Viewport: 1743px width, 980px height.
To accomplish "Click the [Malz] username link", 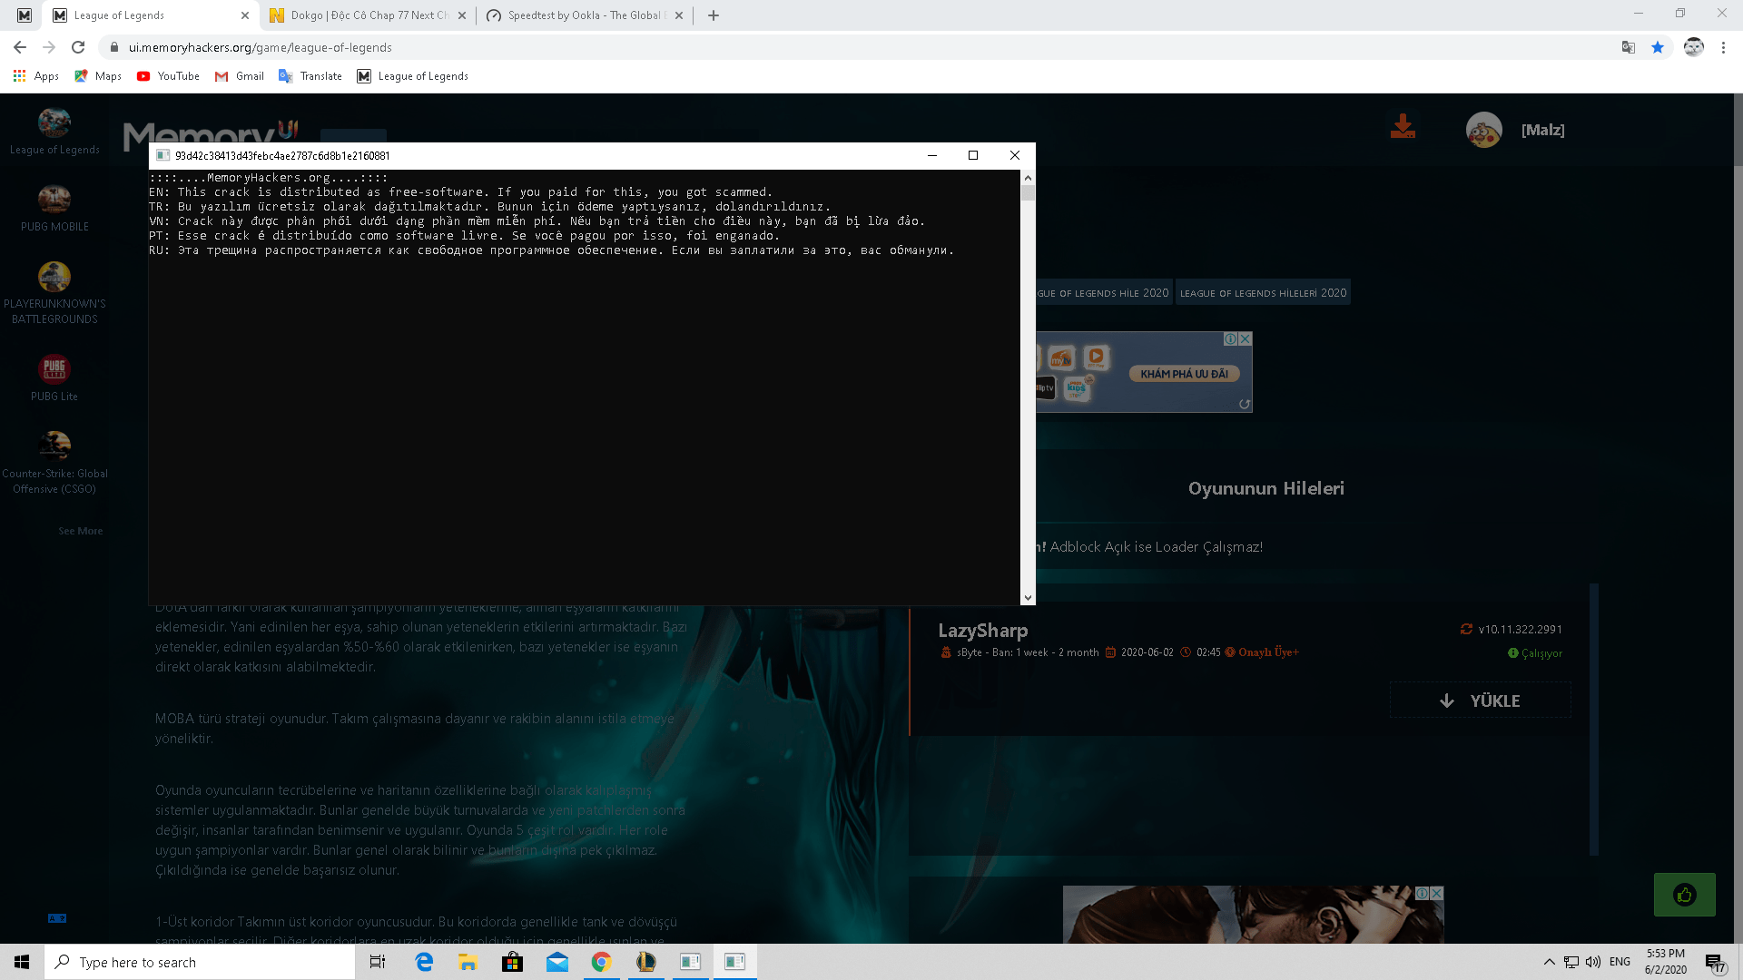I will pyautogui.click(x=1543, y=130).
